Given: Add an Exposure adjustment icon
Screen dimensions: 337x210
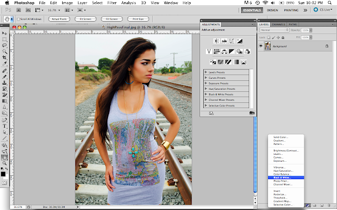Looking at the screenshot, I should (240, 41).
